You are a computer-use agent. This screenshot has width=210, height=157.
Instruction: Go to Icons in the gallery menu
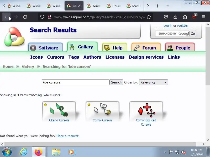click(x=36, y=57)
